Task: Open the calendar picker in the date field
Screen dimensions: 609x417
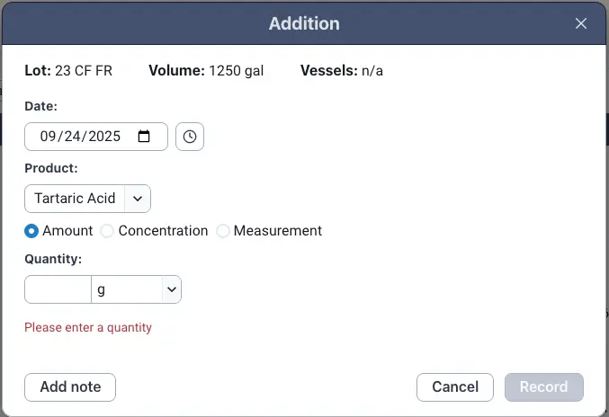Action: coord(144,137)
